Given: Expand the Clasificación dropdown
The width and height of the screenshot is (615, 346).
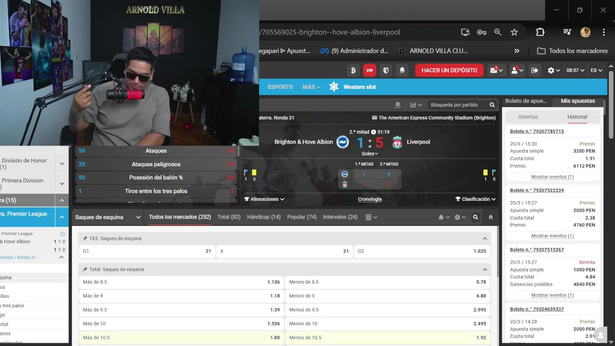Looking at the screenshot, I should click(476, 199).
